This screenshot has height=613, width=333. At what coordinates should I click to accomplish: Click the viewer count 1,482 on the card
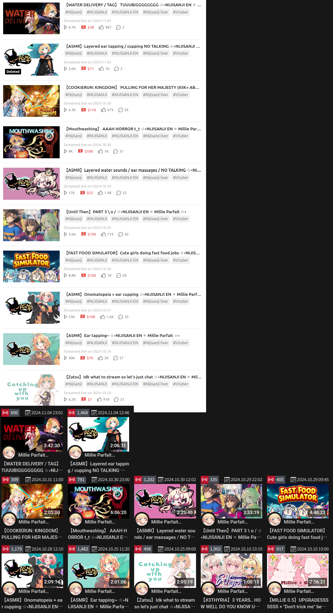coord(83,549)
